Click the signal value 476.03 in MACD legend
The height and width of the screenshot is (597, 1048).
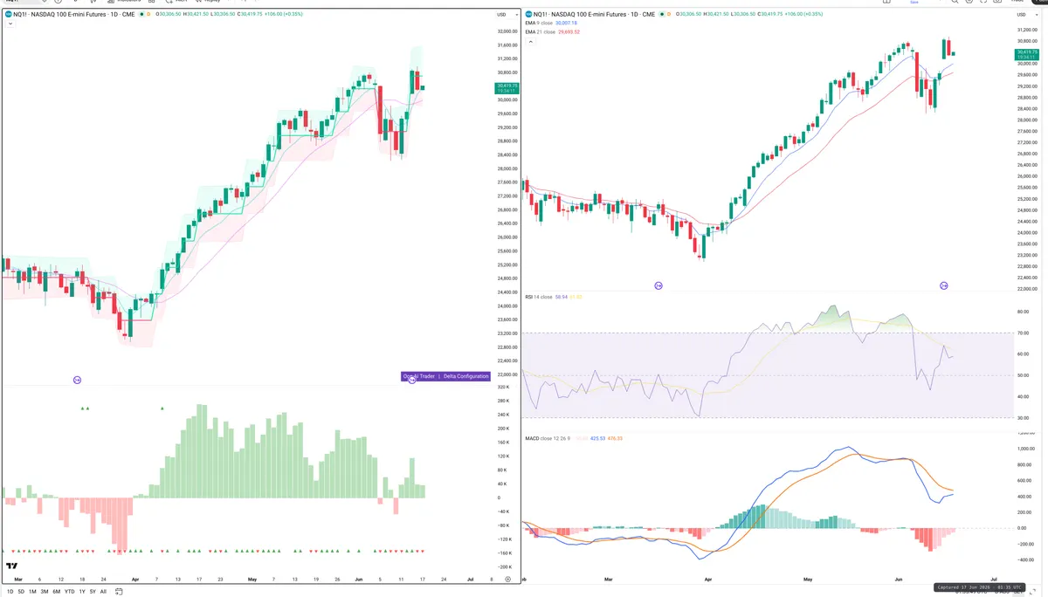tap(615, 438)
